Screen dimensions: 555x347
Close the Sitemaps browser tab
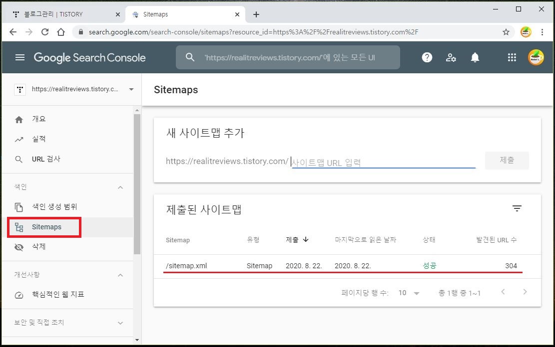(237, 14)
